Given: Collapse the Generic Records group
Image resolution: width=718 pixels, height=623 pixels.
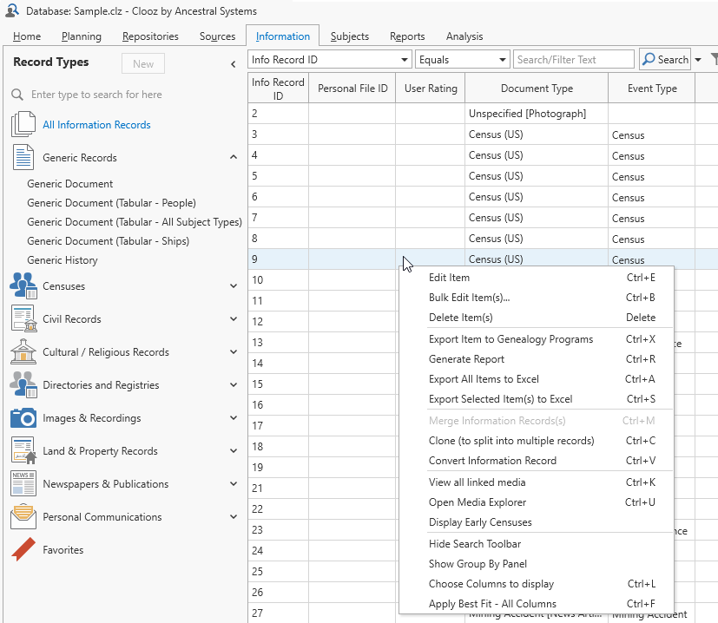Looking at the screenshot, I should click(x=233, y=157).
